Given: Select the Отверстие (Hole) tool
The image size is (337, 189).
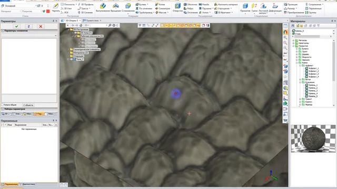Looking at the screenshot, I should point(177,7).
